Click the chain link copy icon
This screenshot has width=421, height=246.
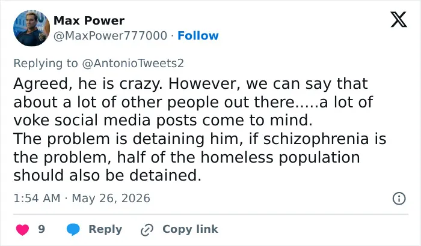tap(147, 230)
